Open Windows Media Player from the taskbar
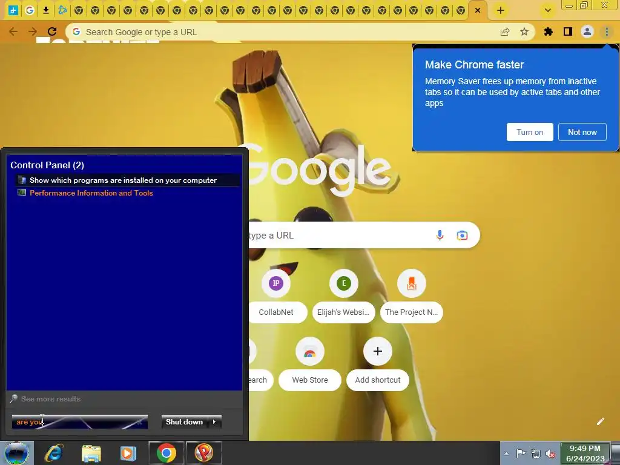Screen dimensions: 620x465 tap(128, 453)
